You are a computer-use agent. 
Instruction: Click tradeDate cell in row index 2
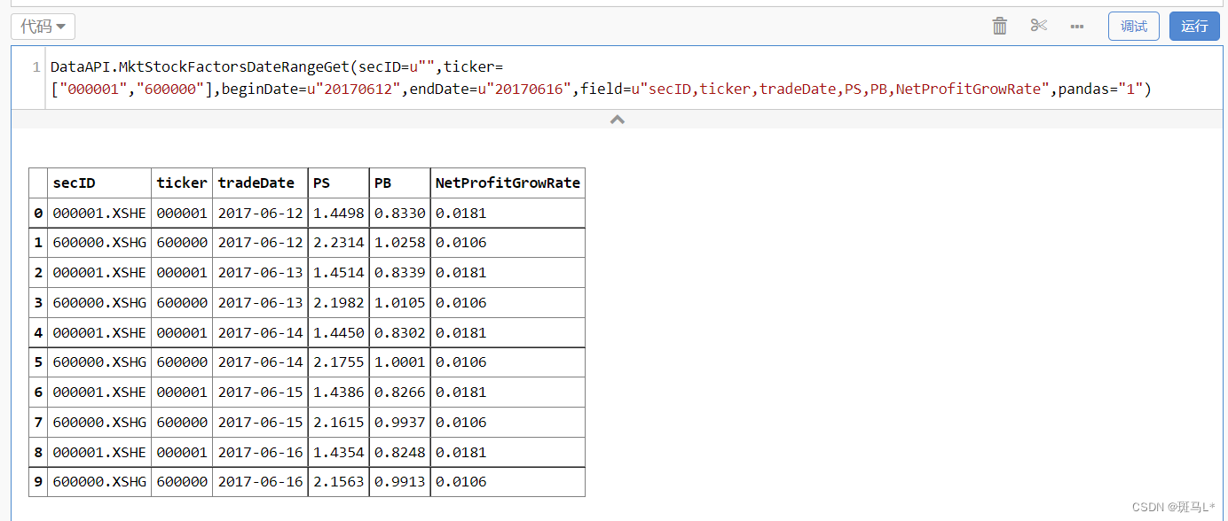point(261,273)
